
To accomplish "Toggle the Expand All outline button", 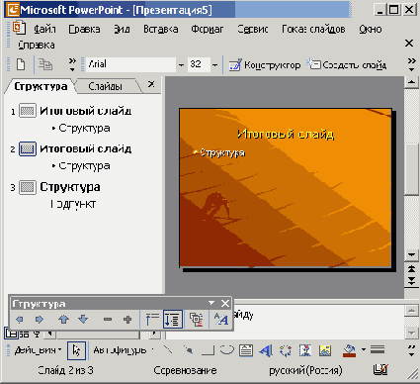I will click(172, 320).
